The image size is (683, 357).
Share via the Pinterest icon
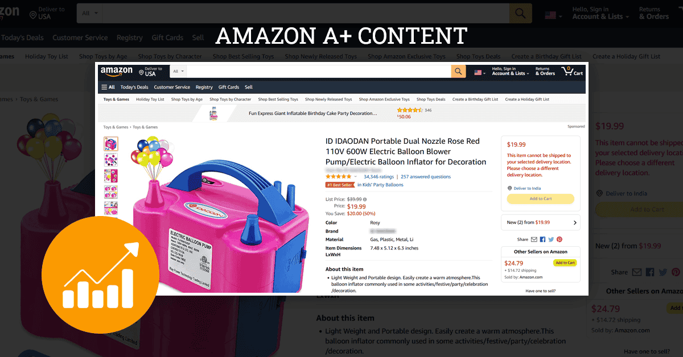pyautogui.click(x=559, y=239)
